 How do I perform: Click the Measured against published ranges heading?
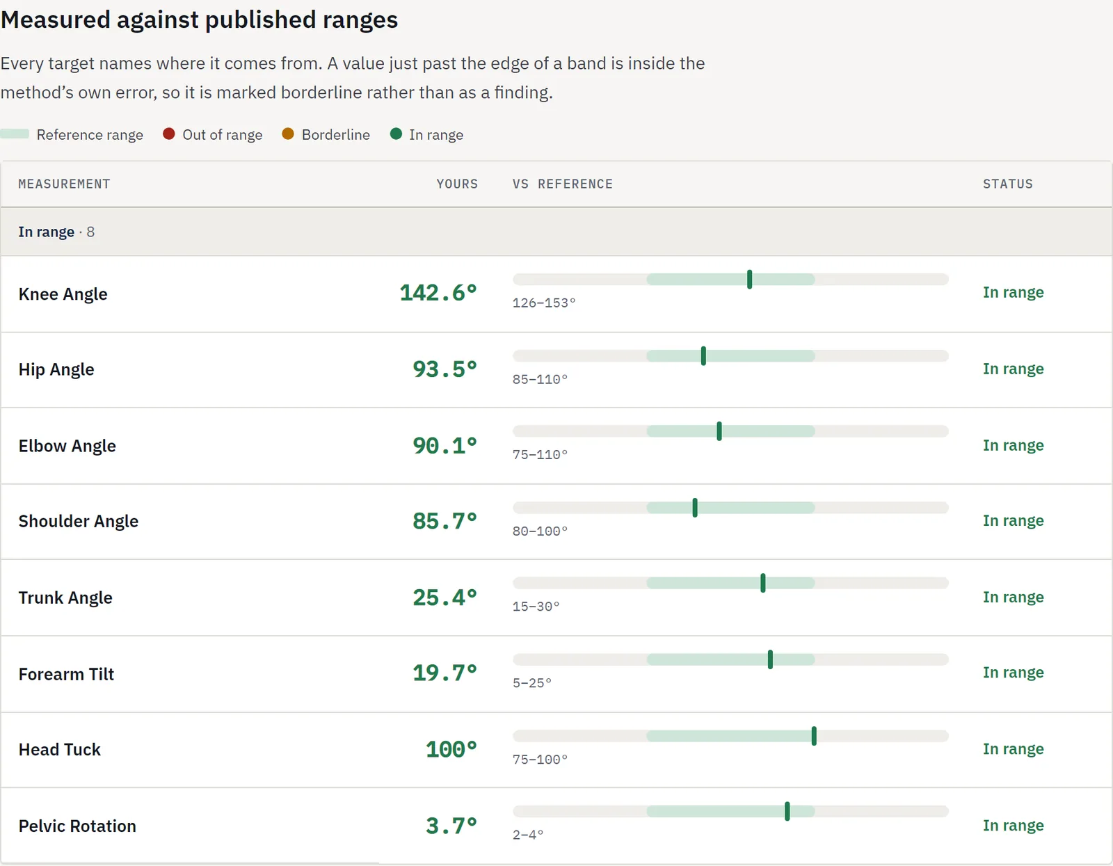click(199, 19)
